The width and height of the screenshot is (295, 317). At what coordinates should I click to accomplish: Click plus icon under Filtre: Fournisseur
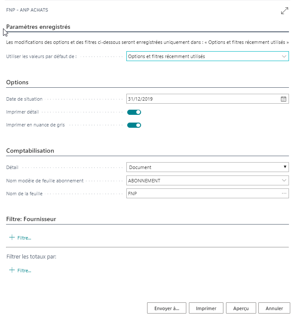(12, 237)
